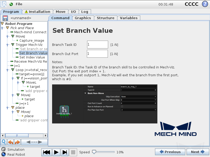Screen dimensions: 210x157
Task: Click the Speed slider handle
Action: 94,152
